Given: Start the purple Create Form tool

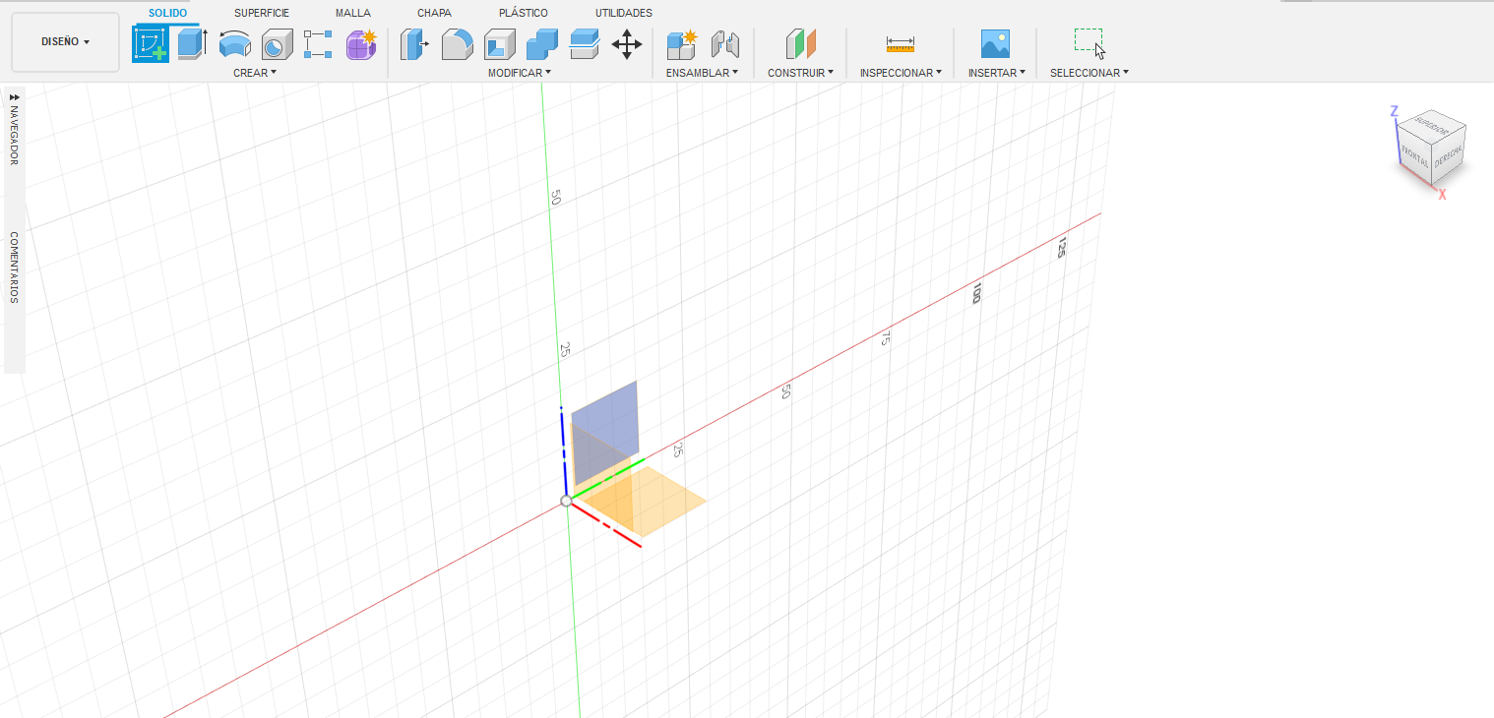Looking at the screenshot, I should [x=361, y=44].
